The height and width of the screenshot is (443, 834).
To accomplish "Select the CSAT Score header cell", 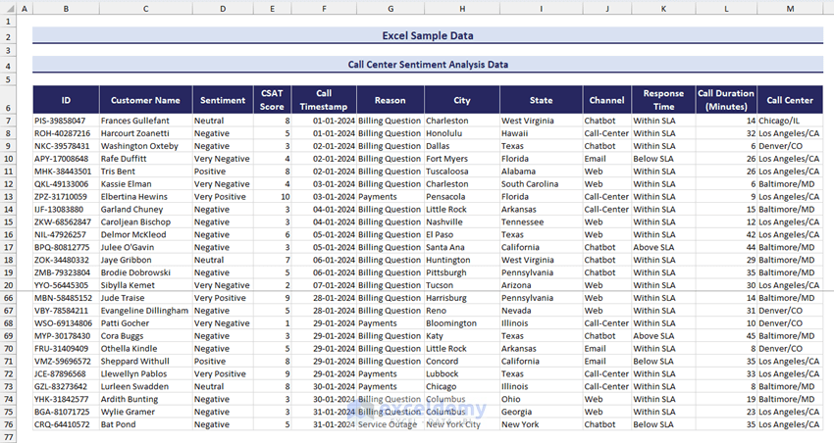I will coord(273,100).
